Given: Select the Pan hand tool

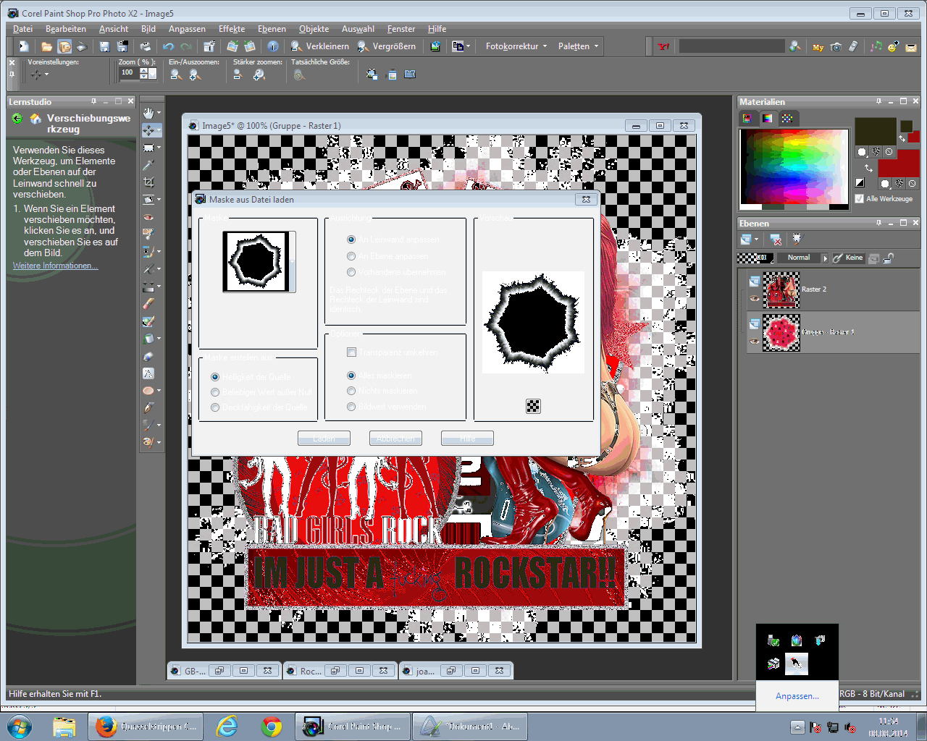Looking at the screenshot, I should coord(148,113).
